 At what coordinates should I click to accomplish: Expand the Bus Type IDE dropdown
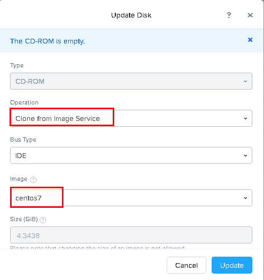pyautogui.click(x=131, y=155)
